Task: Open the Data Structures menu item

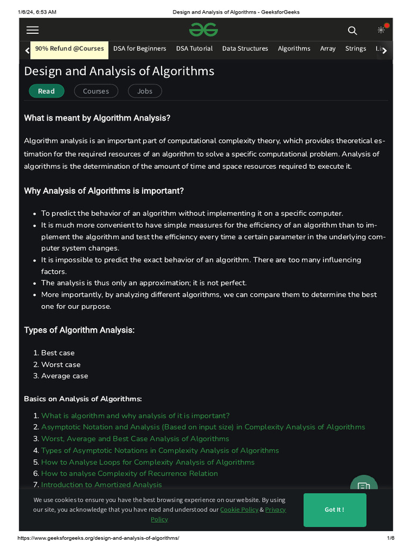Action: click(x=245, y=48)
